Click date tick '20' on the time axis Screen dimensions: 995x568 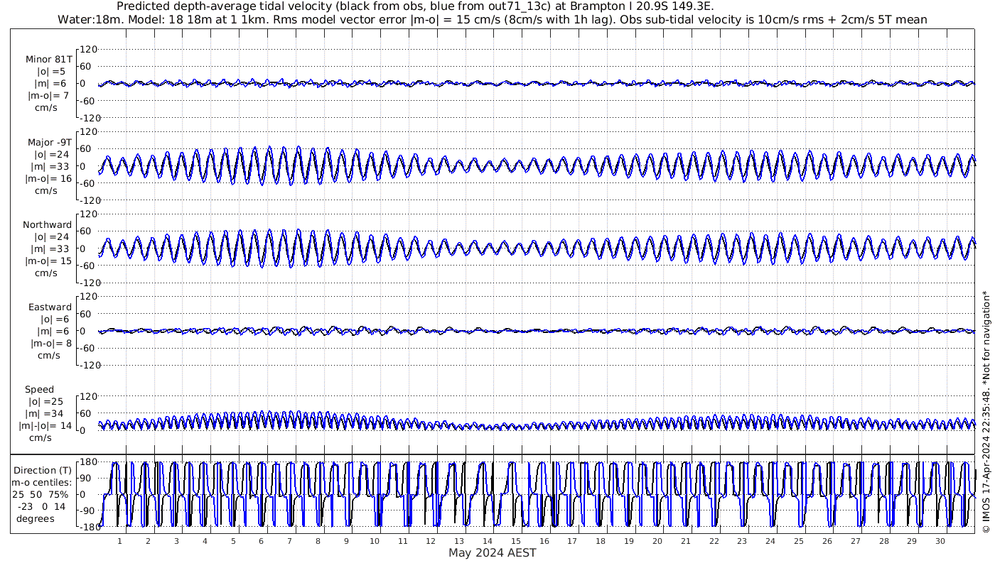(657, 541)
